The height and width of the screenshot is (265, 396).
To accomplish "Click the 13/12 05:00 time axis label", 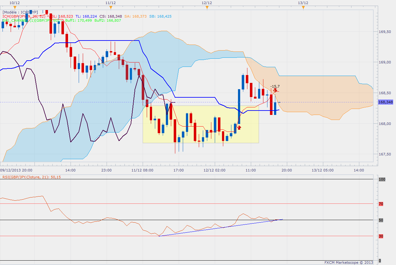I will 323,170.
